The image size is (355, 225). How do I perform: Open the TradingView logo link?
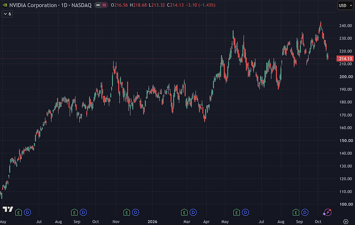[x=8, y=210]
